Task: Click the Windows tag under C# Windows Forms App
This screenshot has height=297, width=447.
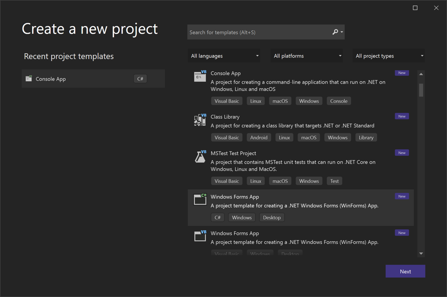Action: [242, 217]
